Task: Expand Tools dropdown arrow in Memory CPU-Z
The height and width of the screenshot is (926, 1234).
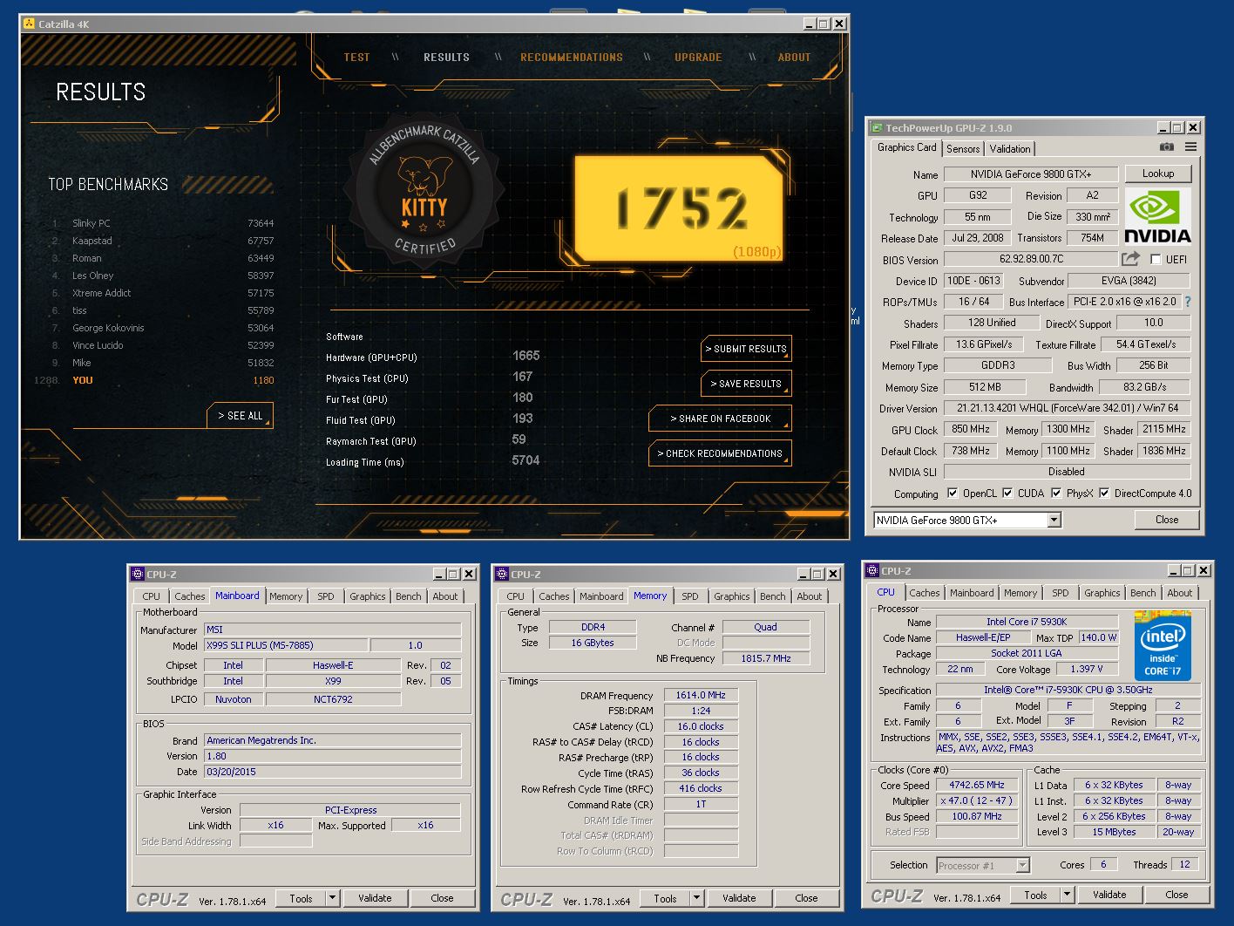Action: coord(696,898)
